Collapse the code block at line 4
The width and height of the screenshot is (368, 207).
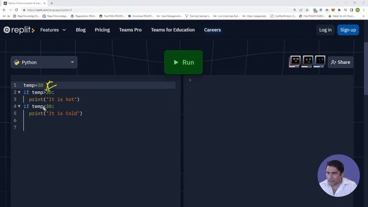(x=19, y=106)
